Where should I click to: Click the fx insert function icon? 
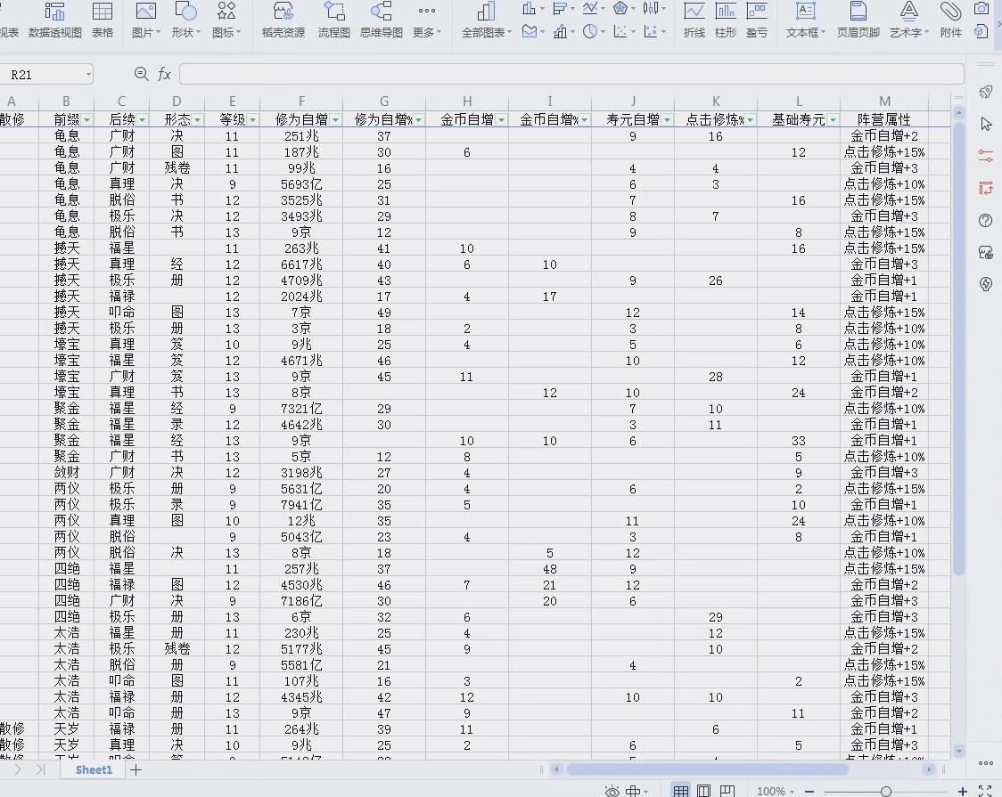(x=164, y=74)
